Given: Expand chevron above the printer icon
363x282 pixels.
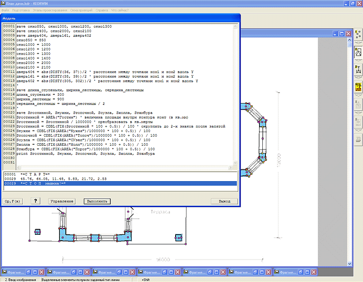Looking at the screenshot, I should [x=358, y=131].
